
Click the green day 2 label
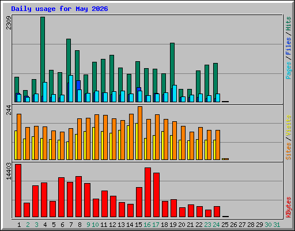click(28, 225)
